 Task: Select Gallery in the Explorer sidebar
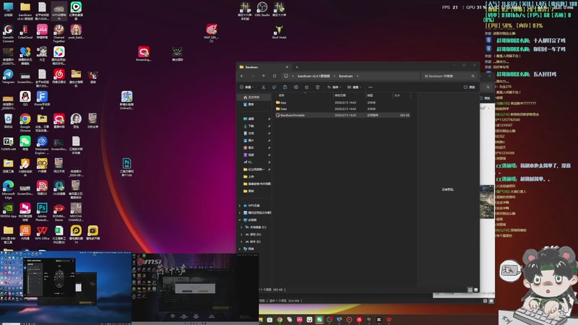pos(249,104)
